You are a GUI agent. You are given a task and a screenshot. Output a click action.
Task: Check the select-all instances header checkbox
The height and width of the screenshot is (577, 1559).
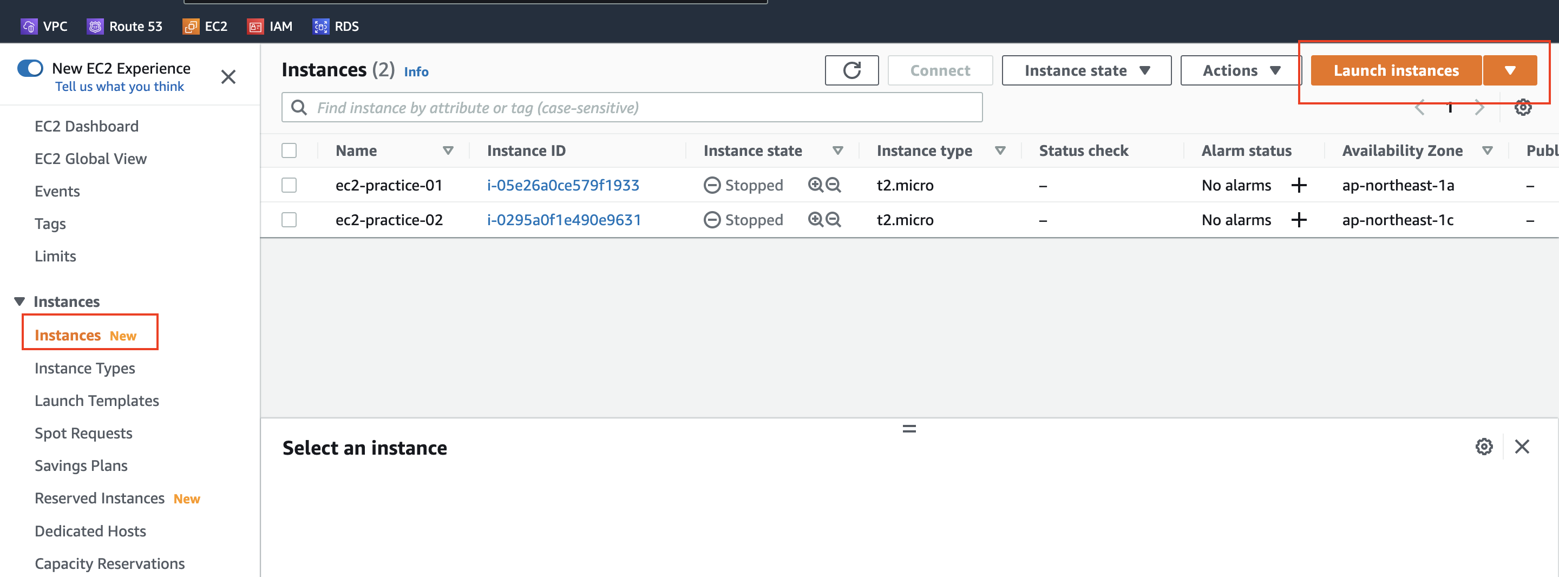coord(289,151)
